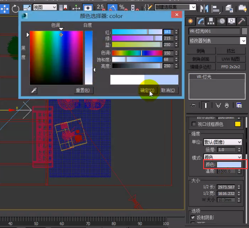Open the 单位 默认(图像) dropdown
Image resolution: width=249 pixels, height=228 pixels.
[223, 142]
